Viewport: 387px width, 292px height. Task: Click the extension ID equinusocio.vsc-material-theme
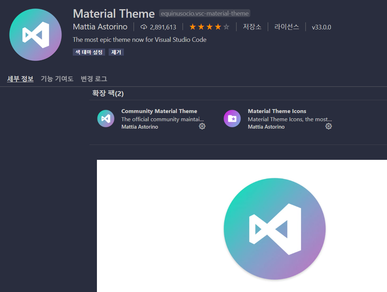click(205, 13)
